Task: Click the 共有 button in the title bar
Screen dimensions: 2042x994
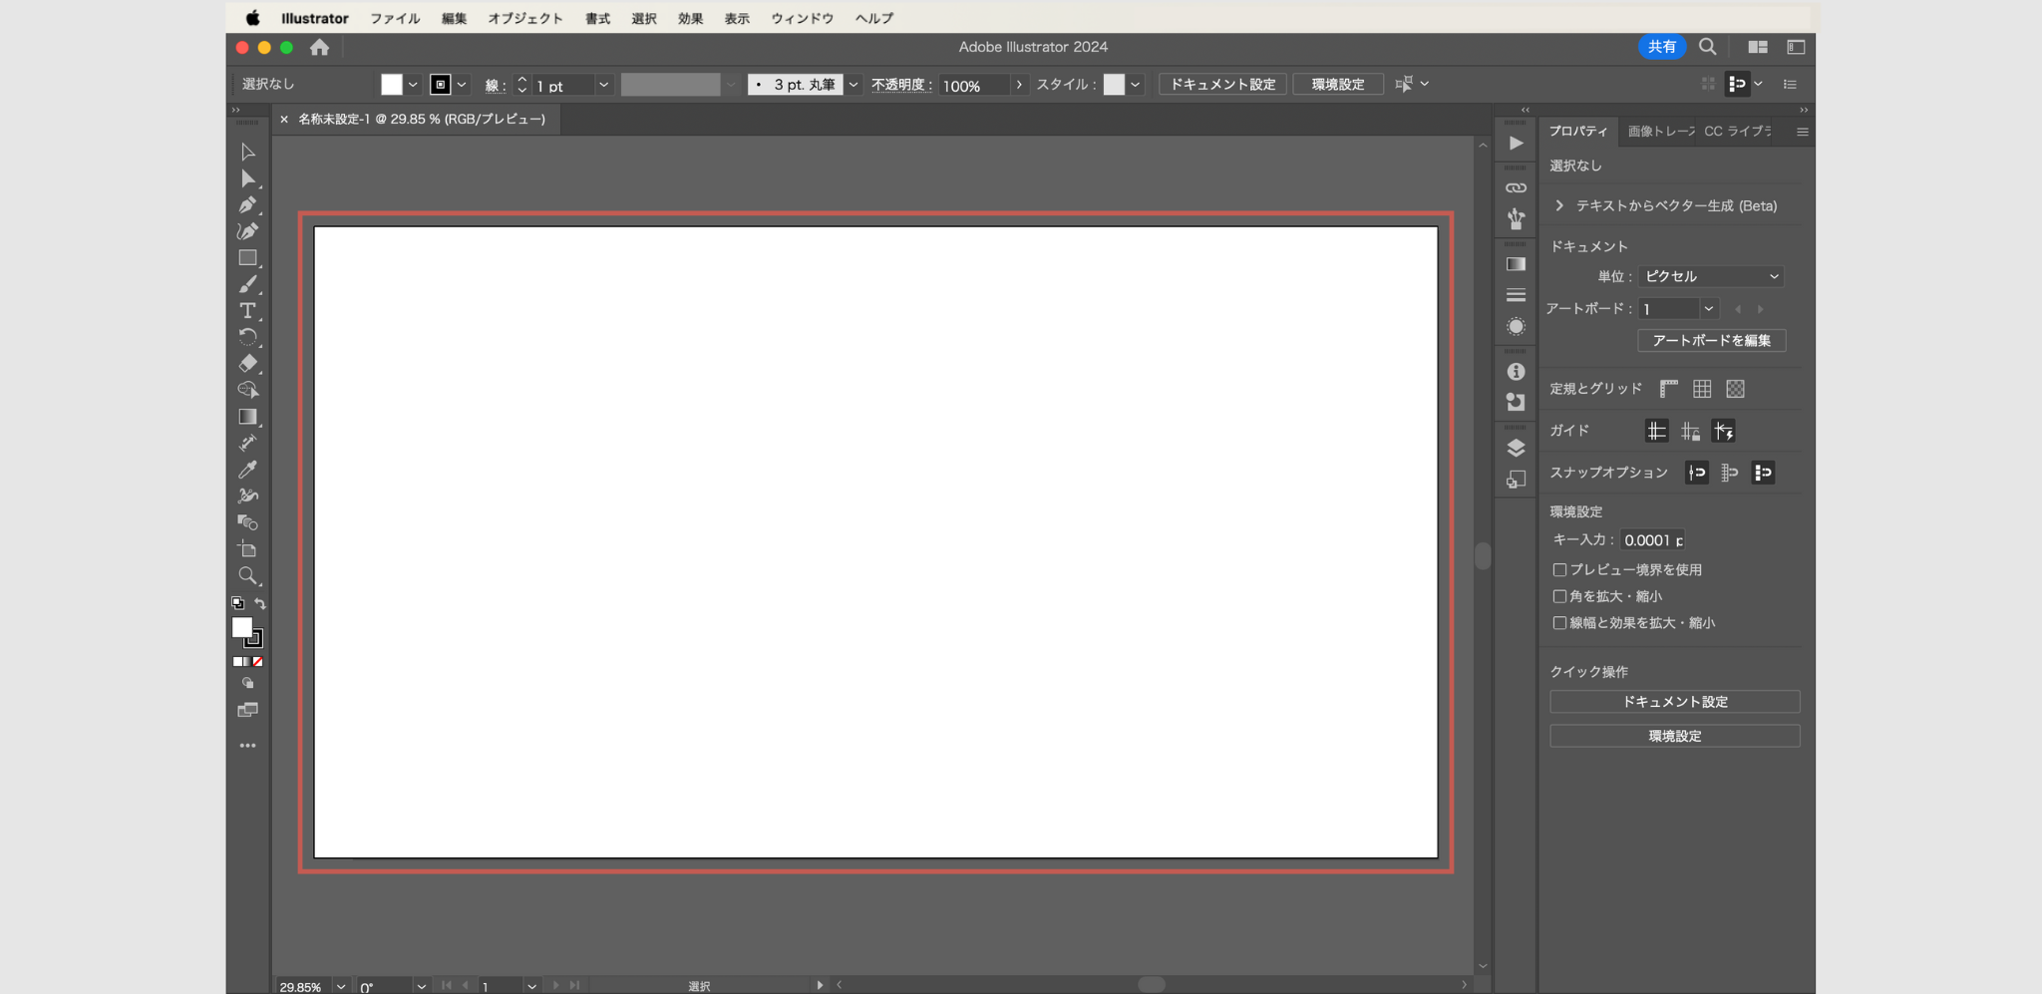Action: point(1661,46)
